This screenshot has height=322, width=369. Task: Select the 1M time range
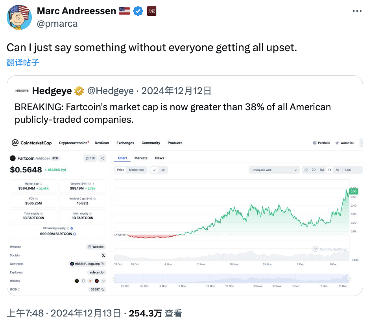322,170
